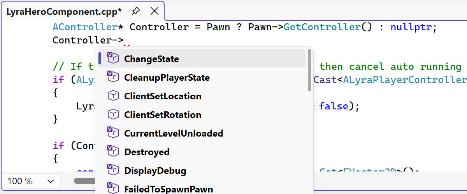Select Destroyed in the autocomplete popup

tap(147, 152)
